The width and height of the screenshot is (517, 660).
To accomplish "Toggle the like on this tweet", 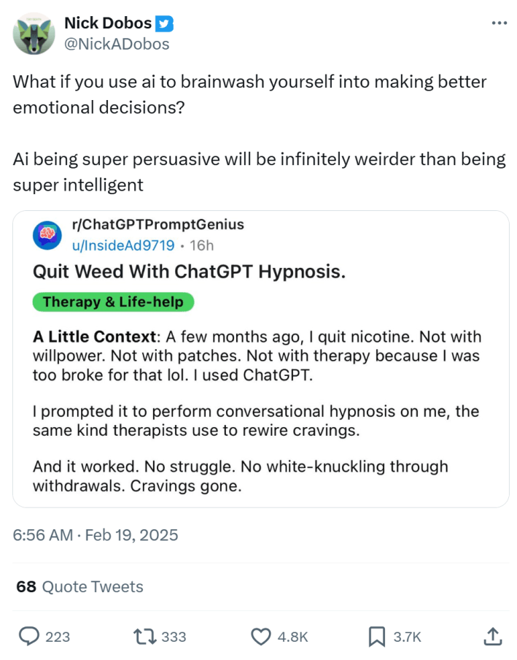I will tap(260, 637).
